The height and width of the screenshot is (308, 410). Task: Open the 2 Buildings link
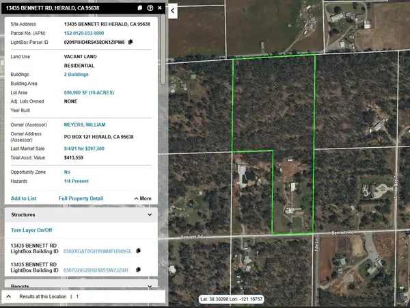click(x=76, y=75)
